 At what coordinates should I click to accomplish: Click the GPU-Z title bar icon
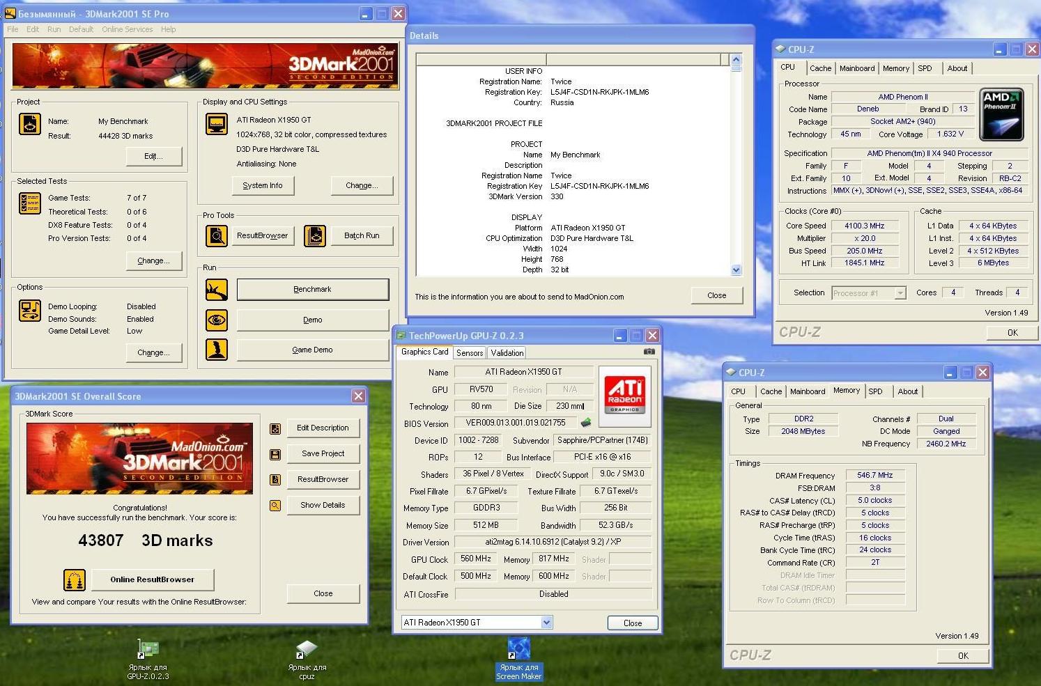[x=401, y=336]
